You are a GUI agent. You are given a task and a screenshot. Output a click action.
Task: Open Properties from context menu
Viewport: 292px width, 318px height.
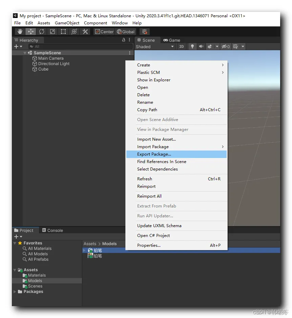click(x=176, y=245)
